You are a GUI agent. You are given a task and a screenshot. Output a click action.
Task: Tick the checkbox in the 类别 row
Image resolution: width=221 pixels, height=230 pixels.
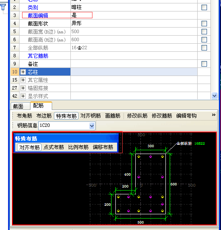point(204,8)
